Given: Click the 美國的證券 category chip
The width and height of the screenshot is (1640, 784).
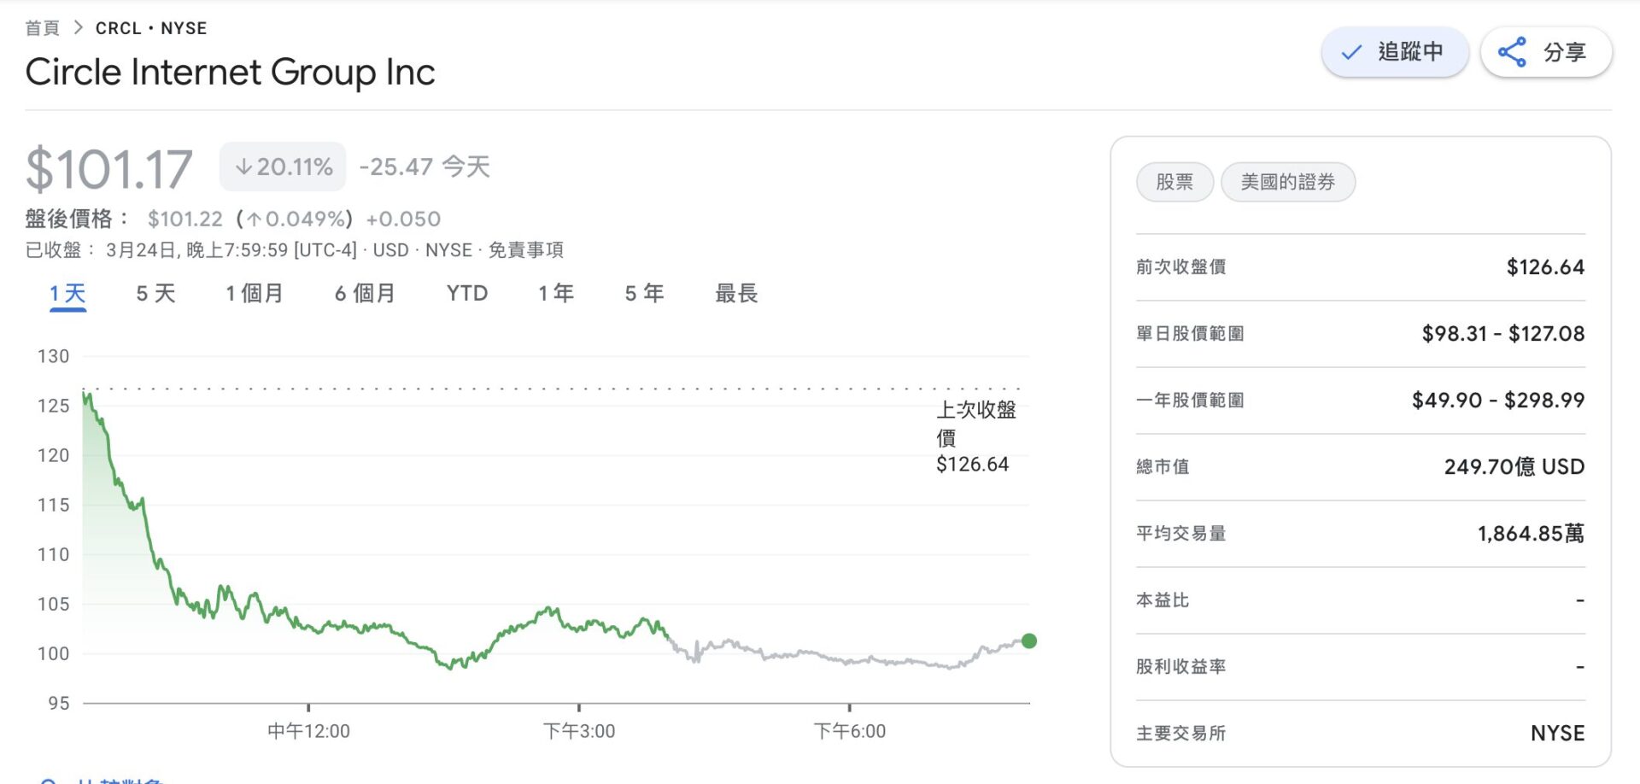Looking at the screenshot, I should (x=1288, y=182).
